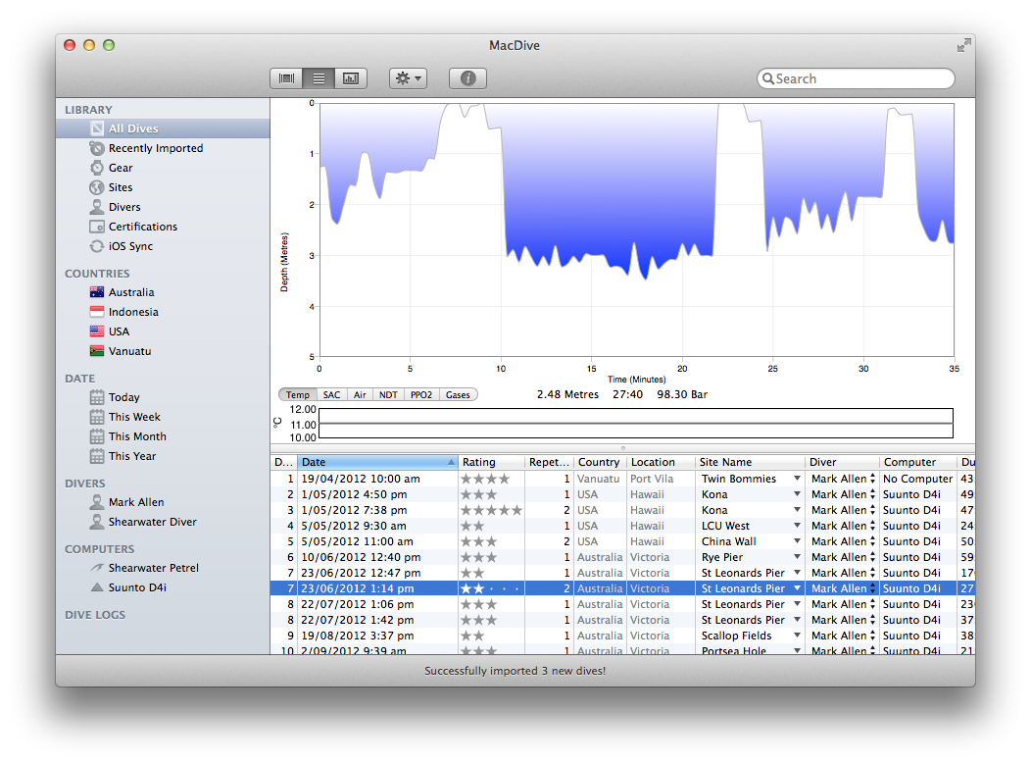The width and height of the screenshot is (1031, 764).
Task: Select Sites in the library
Action: [x=121, y=187]
